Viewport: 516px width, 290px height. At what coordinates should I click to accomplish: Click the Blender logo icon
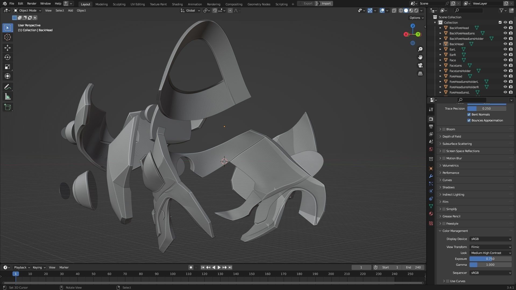[x=4, y=3]
